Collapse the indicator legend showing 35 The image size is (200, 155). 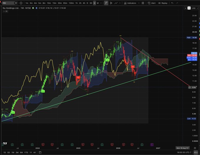click(6, 11)
